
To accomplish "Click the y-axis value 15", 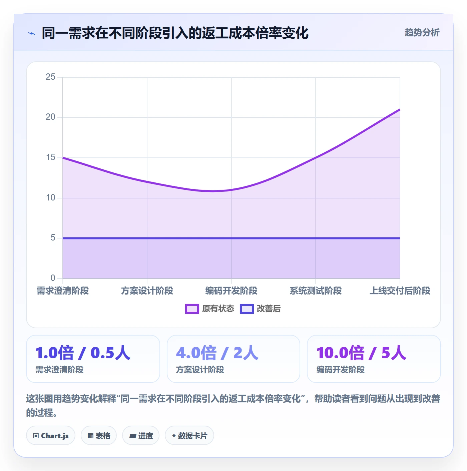I will point(50,157).
